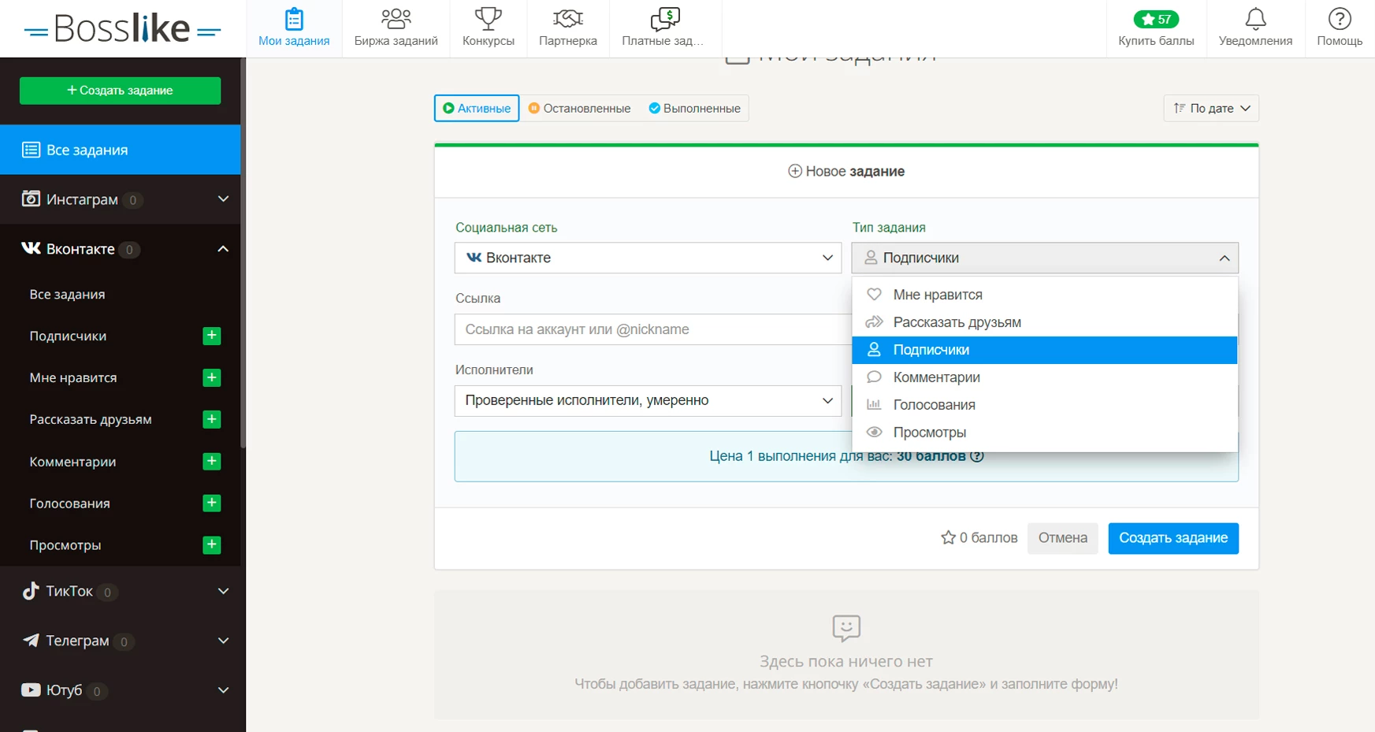The height and width of the screenshot is (732, 1375).
Task: Open Уведомления bell icon
Action: 1255,28
